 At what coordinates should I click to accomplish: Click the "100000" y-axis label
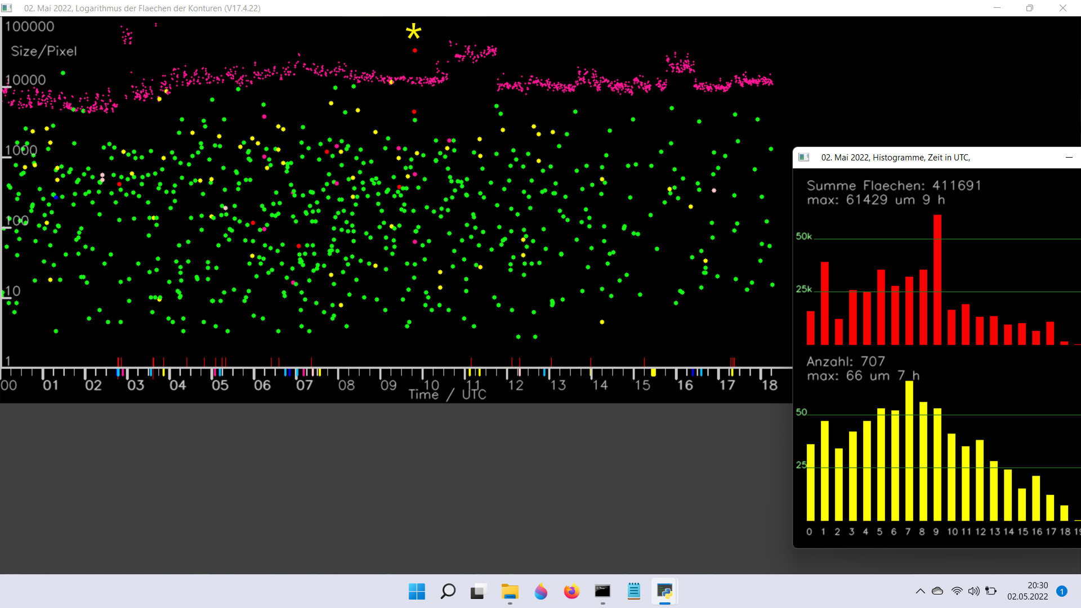30,26
